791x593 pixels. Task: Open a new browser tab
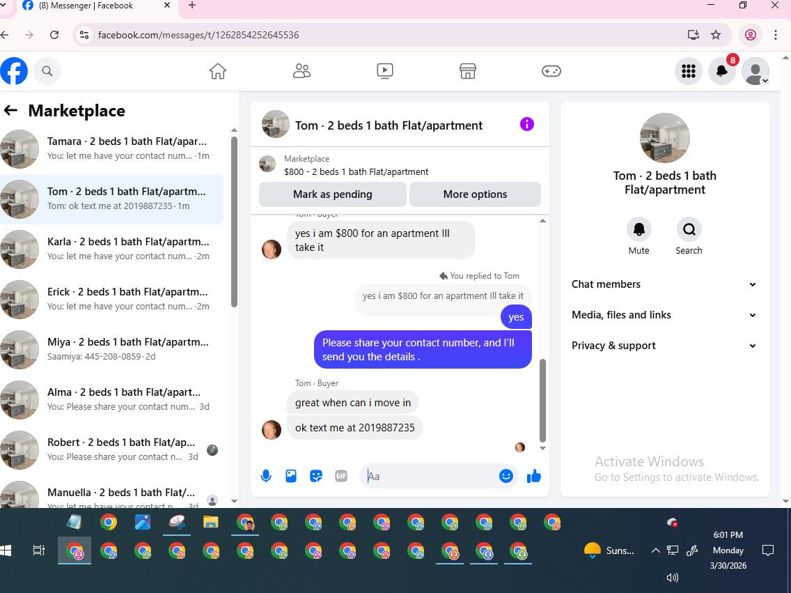click(192, 6)
